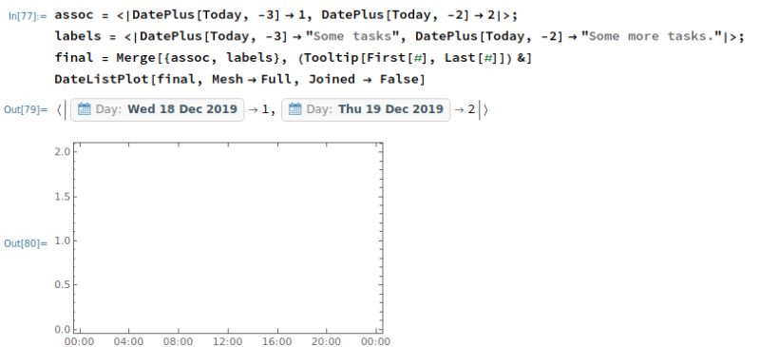The image size is (760, 347).
Task: Click the 0.5 y-axis tick label
Action: click(63, 285)
